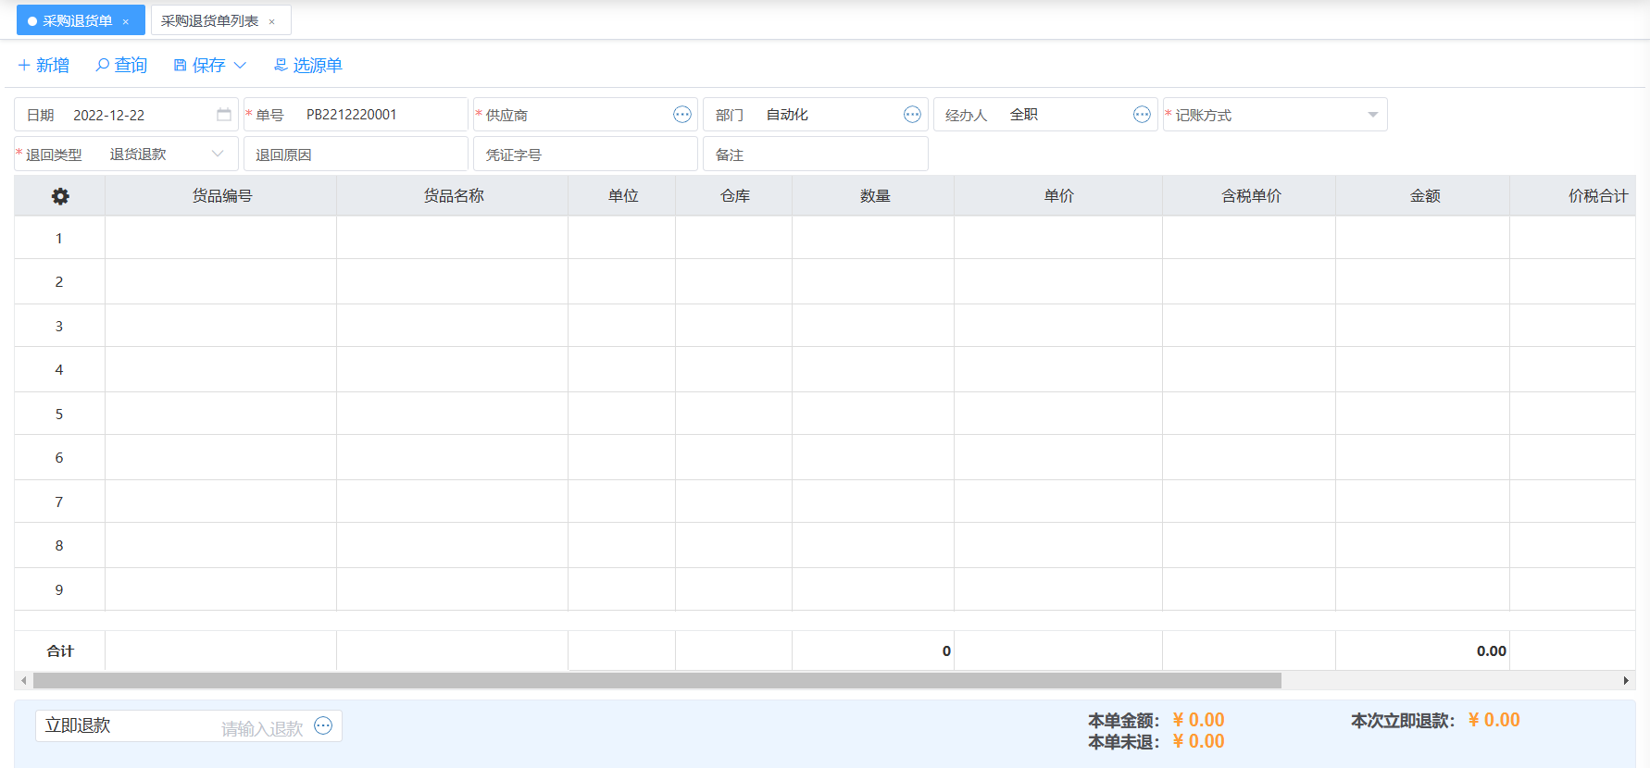The image size is (1650, 768).
Task: Open department lookup ellipsis icon
Action: (x=912, y=115)
